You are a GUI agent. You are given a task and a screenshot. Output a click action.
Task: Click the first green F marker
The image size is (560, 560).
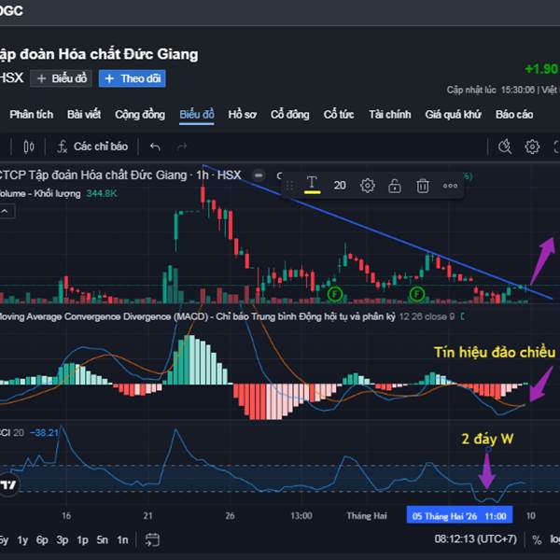click(x=335, y=294)
